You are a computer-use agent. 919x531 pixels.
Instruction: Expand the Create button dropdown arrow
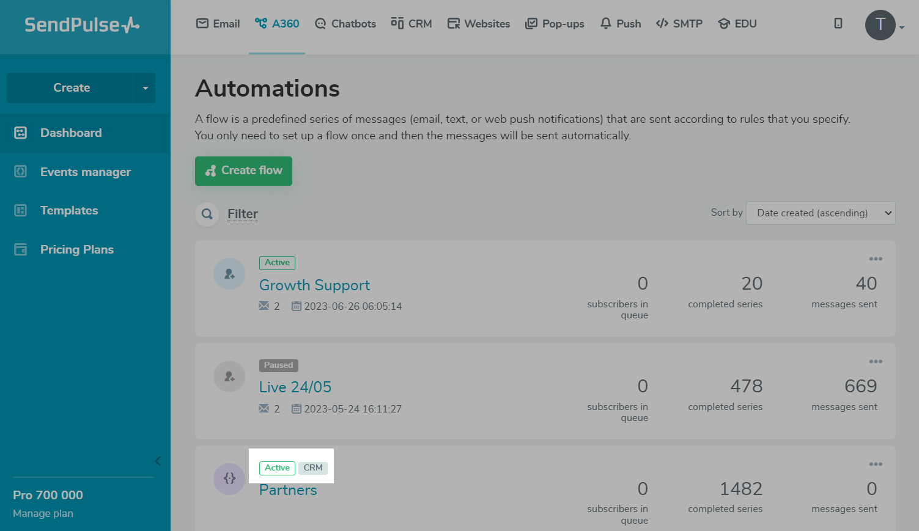point(145,88)
